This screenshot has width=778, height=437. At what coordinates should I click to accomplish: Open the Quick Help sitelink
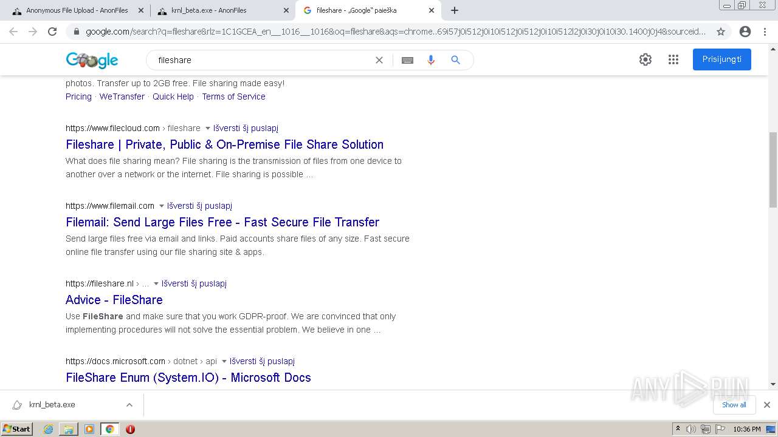pos(173,97)
